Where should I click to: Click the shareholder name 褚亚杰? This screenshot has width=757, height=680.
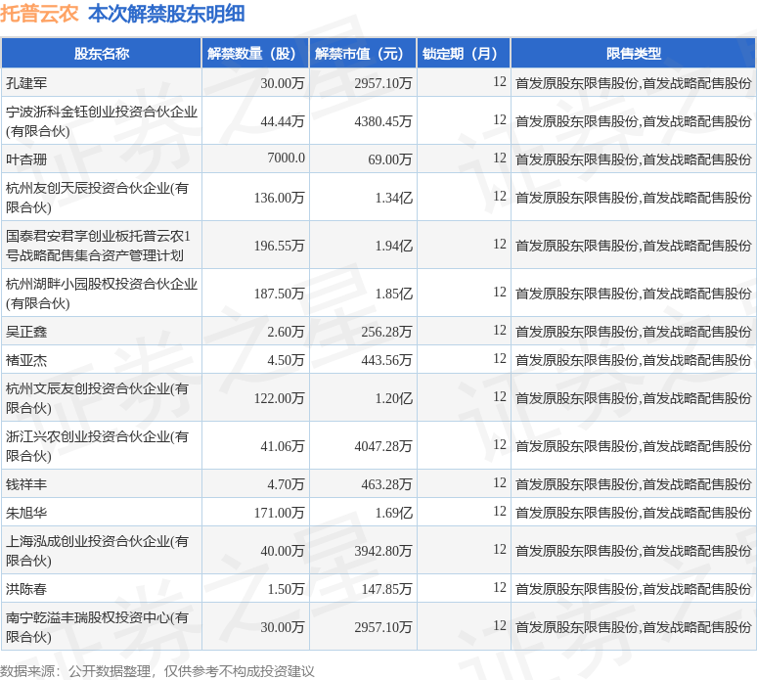26,360
